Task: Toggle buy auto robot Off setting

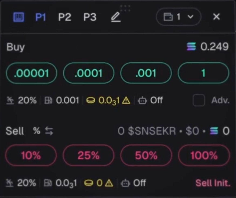Action: click(x=151, y=101)
